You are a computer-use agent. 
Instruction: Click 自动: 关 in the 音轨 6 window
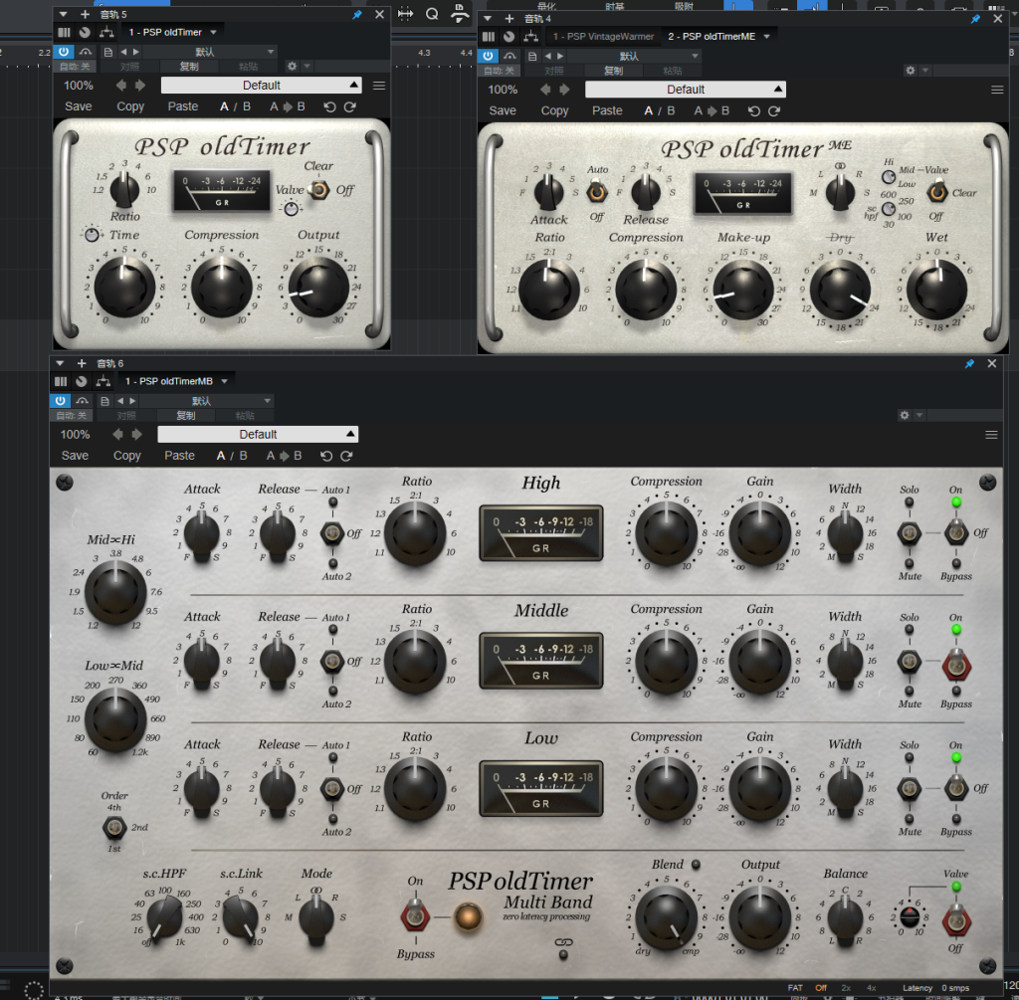click(71, 415)
